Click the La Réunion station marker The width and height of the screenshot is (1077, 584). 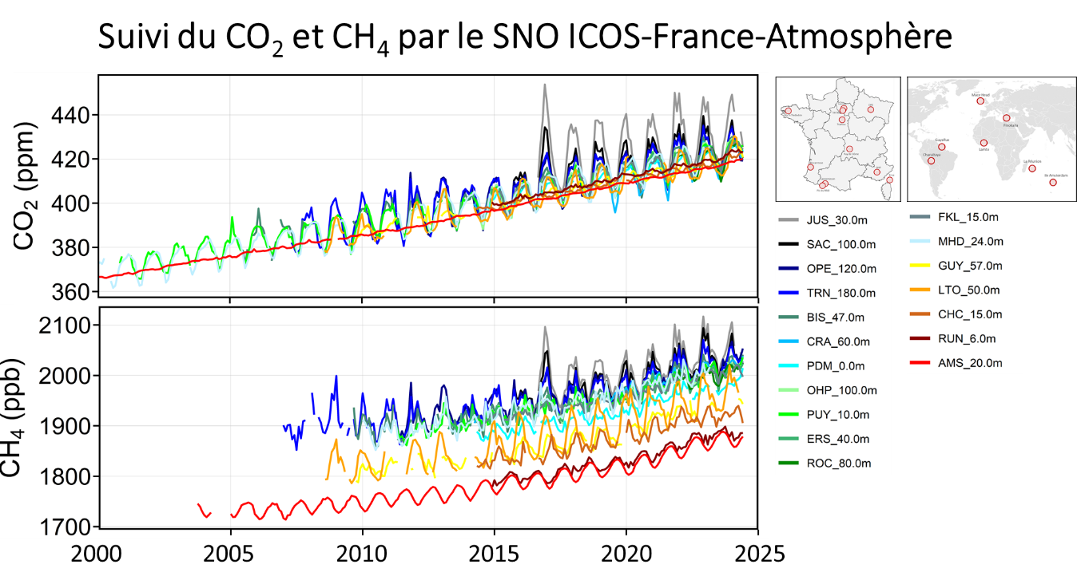click(x=1032, y=168)
